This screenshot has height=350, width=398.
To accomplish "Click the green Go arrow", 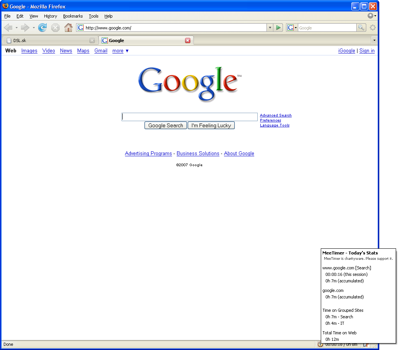I will point(278,28).
